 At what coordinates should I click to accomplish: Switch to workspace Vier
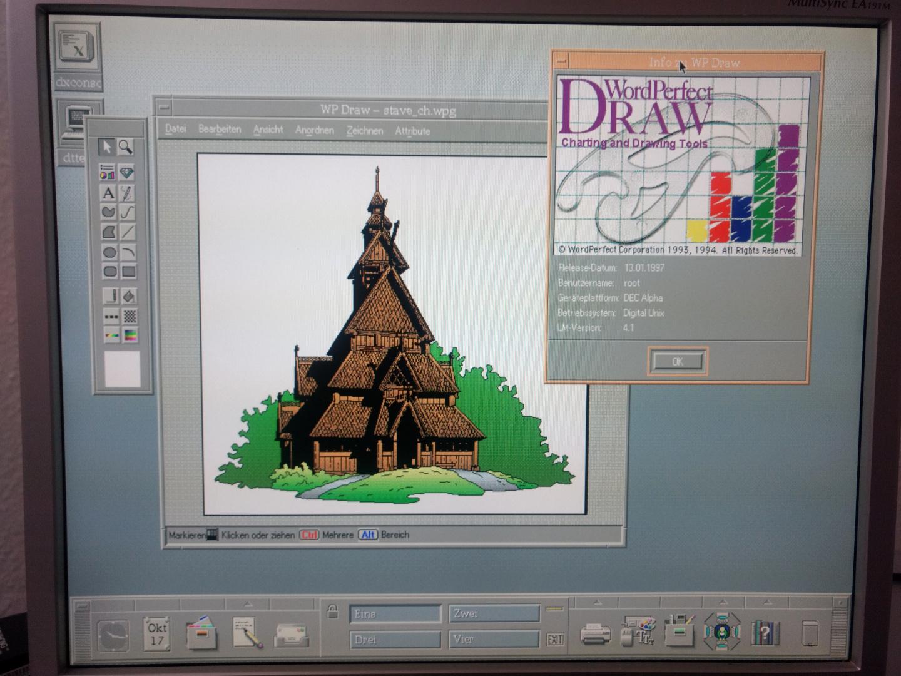[494, 640]
